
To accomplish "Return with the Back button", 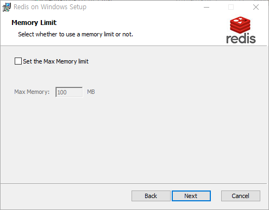I will [151, 196].
